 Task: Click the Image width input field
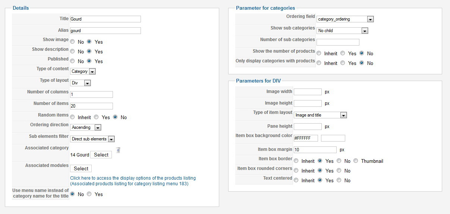pos(308,92)
